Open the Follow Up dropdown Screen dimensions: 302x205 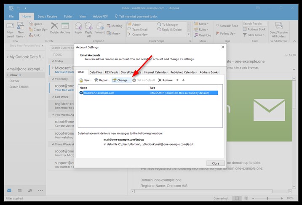click(226, 34)
